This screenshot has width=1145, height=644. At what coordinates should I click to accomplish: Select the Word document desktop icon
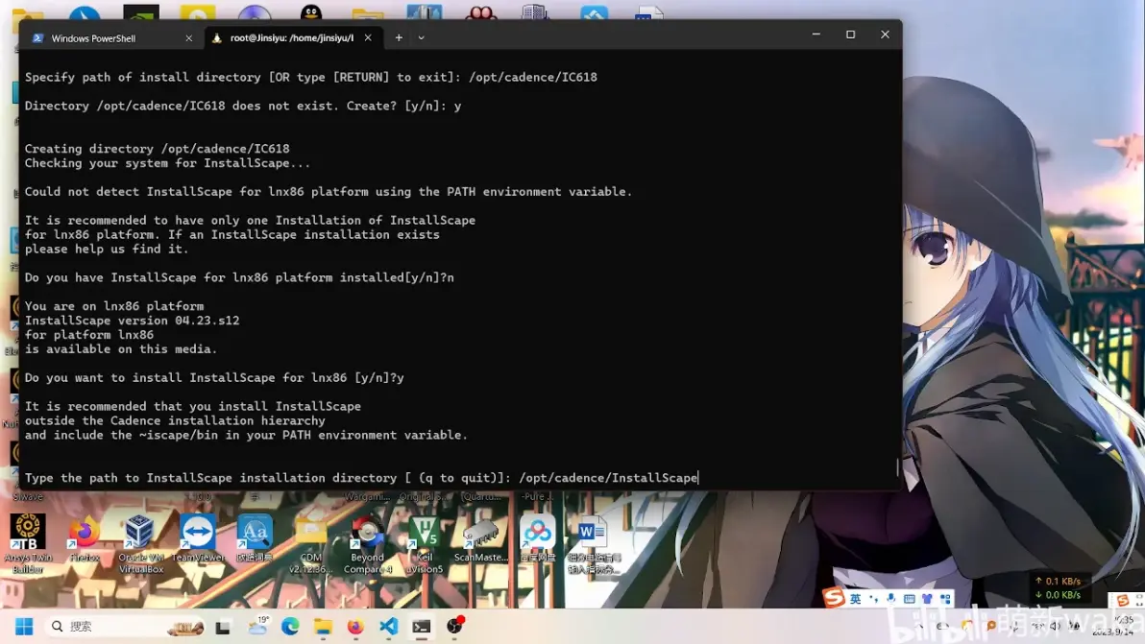594,542
